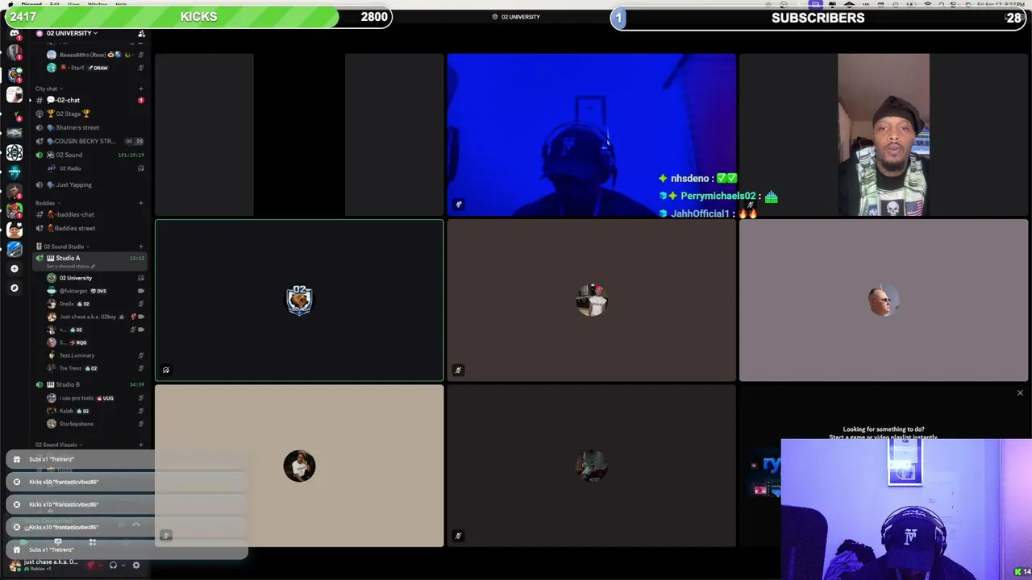The image size is (1032, 580).
Task: Click Kicks x50 frantasticvibez86 alert
Action: tap(127, 482)
